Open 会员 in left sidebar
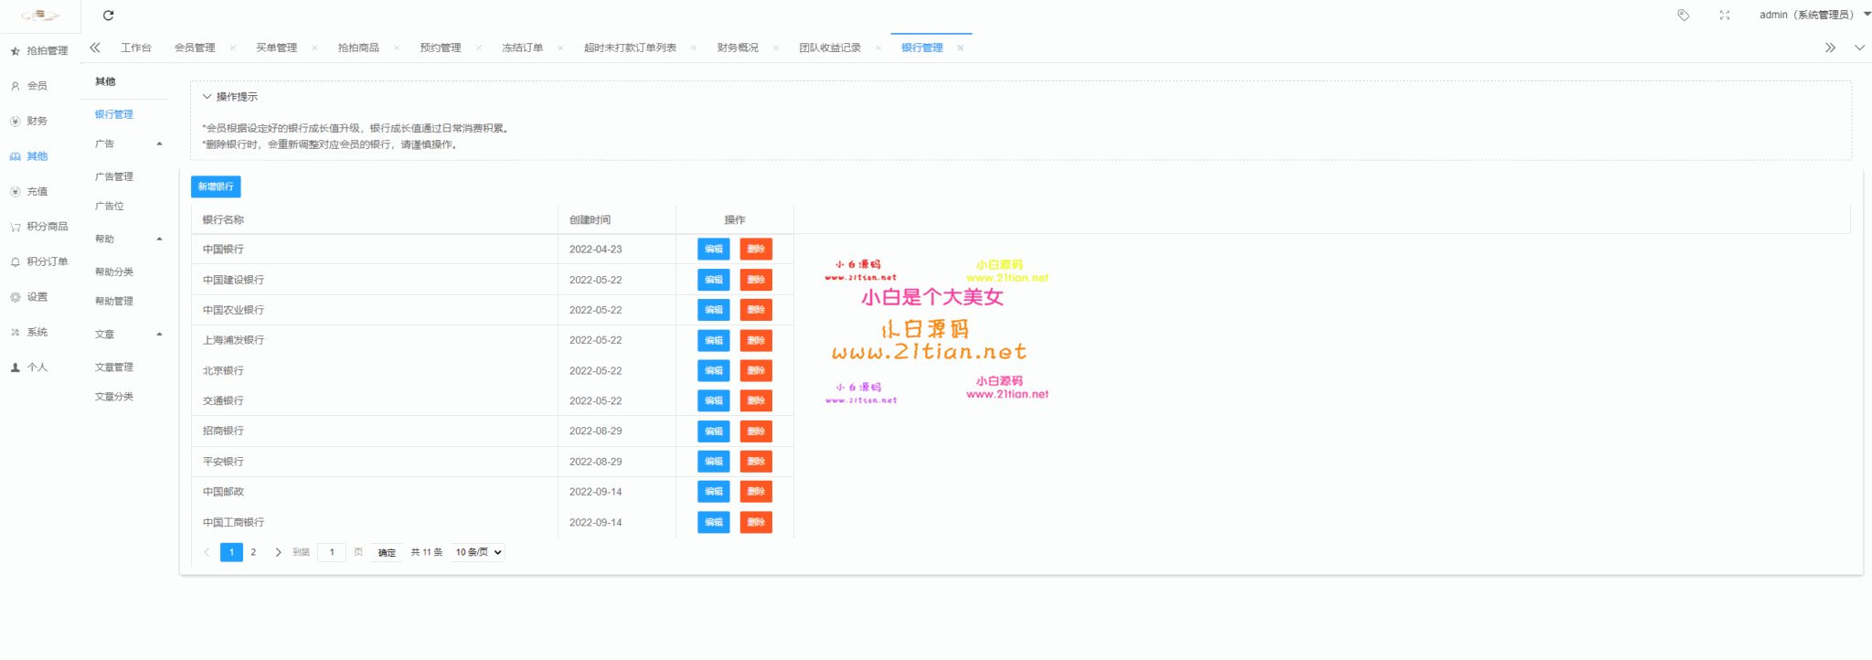Screen dimensions: 1872x660 click(x=29, y=85)
